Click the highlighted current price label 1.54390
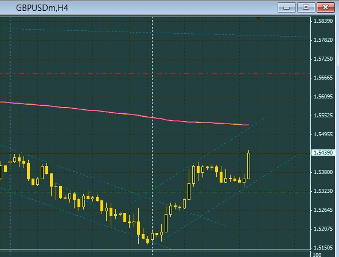The height and width of the screenshot is (257, 339). tap(323, 153)
